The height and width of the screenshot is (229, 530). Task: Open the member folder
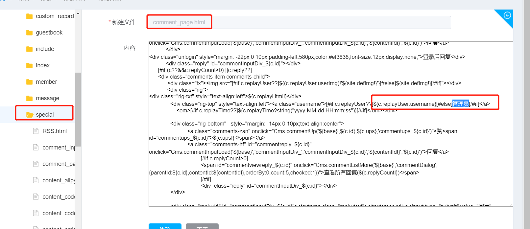(x=46, y=82)
